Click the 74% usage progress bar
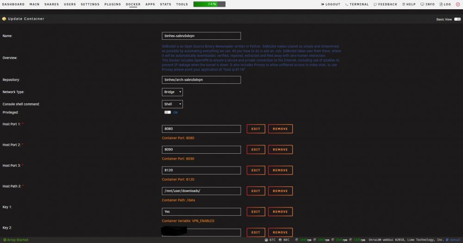The image size is (463, 243). click(x=209, y=4)
